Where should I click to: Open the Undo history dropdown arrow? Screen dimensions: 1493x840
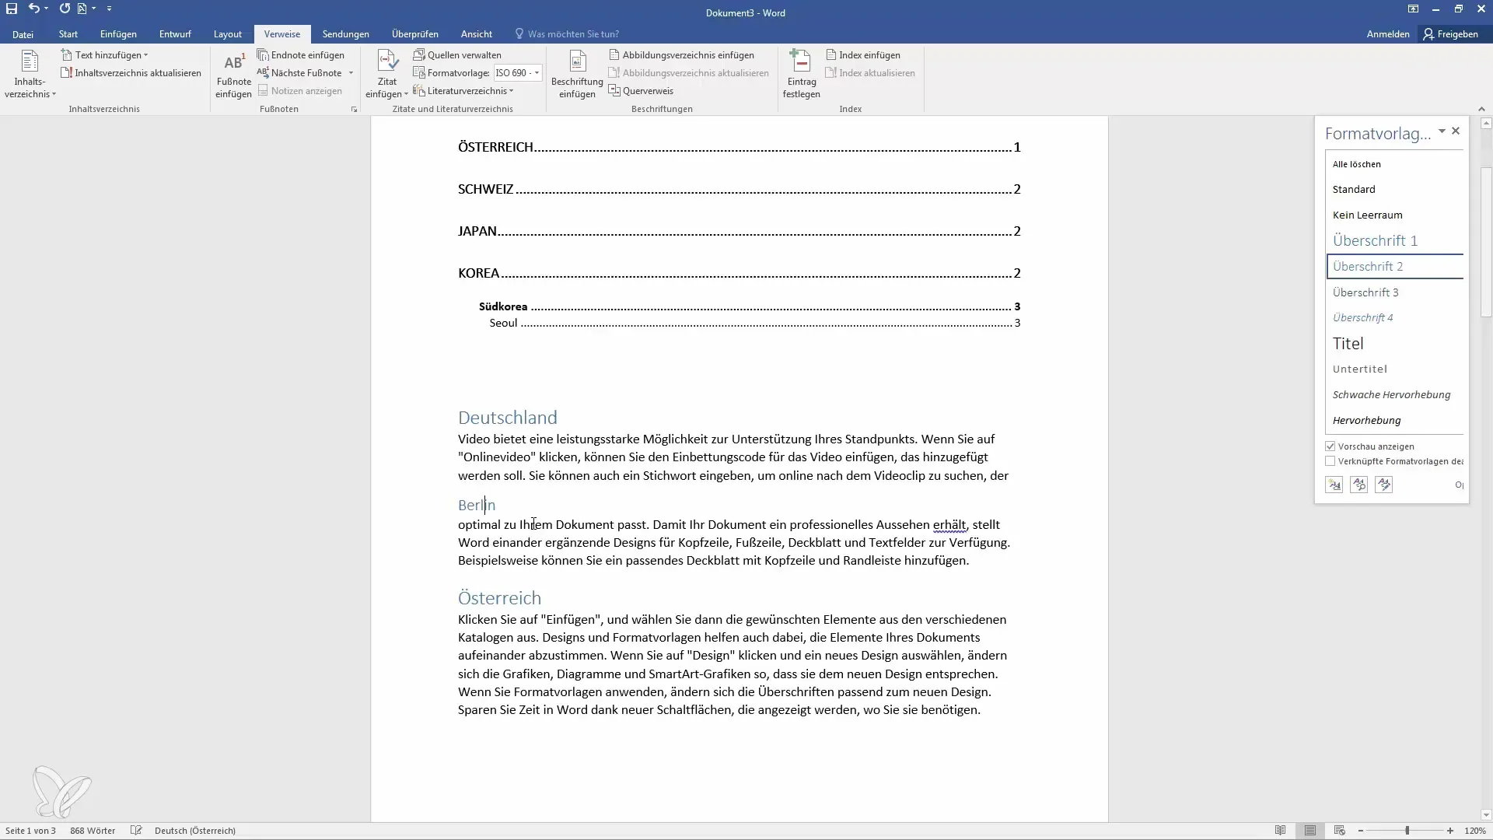tap(47, 9)
